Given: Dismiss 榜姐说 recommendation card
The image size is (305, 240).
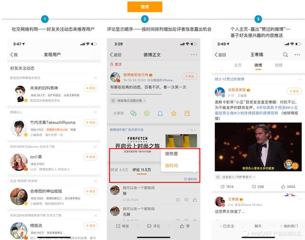Looking at the screenshot, I should 95,215.
